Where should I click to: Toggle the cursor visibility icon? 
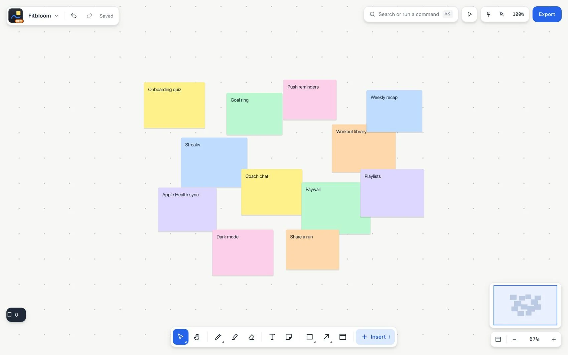[502, 14]
